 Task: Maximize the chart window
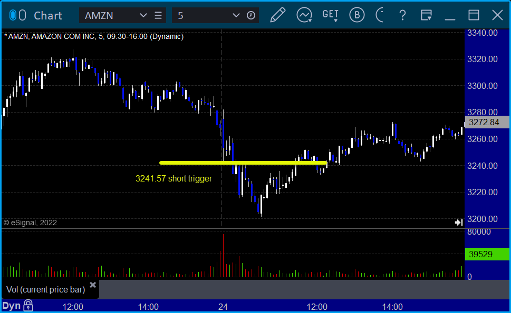click(474, 15)
